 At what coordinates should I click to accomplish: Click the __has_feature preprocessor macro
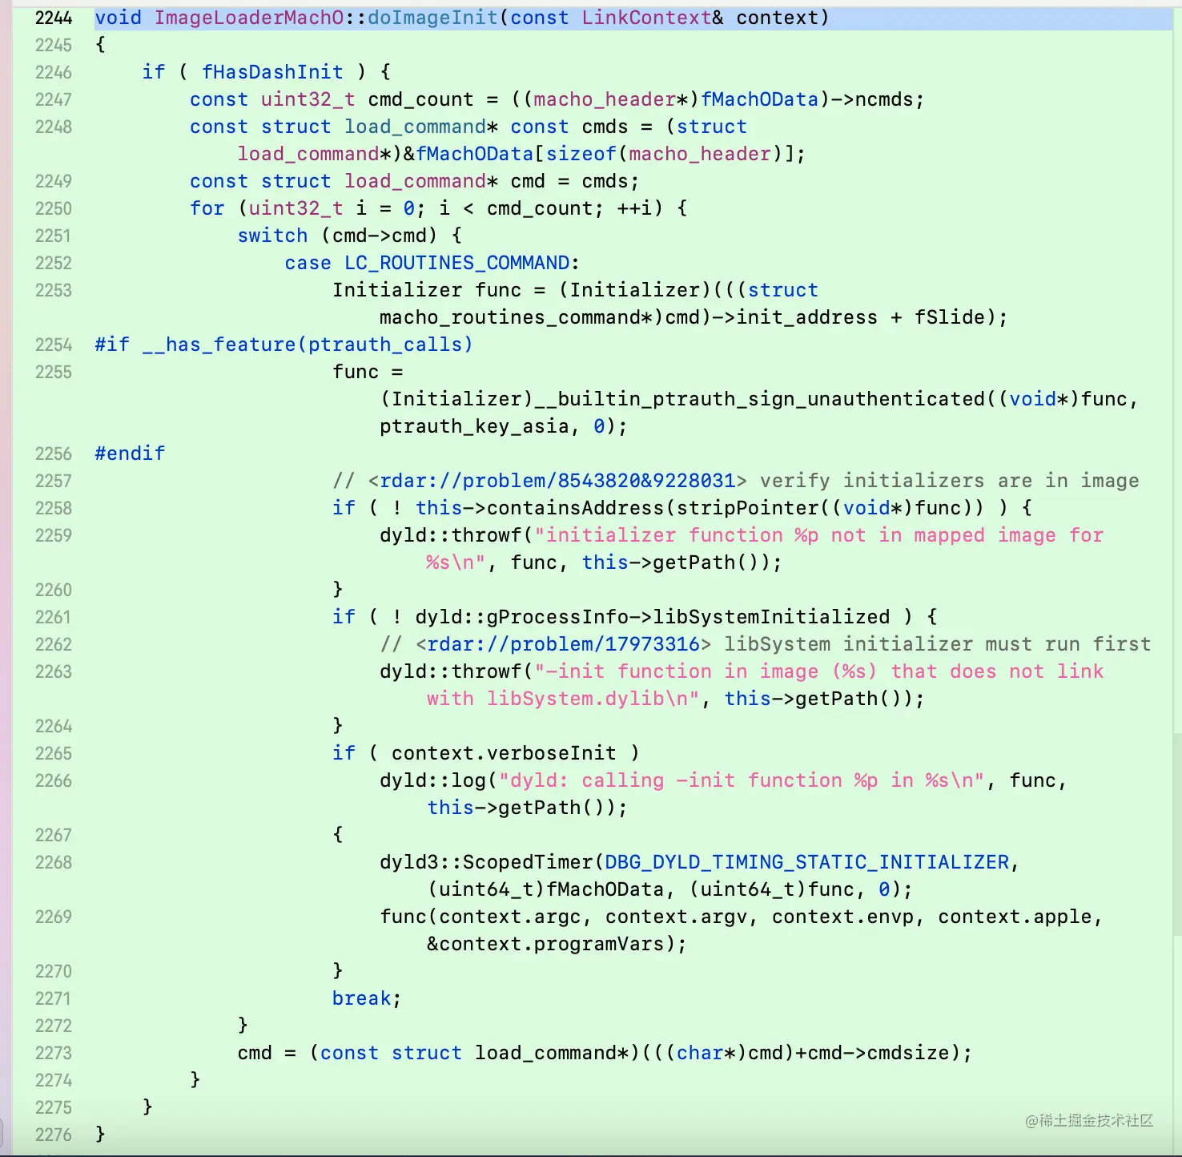(x=219, y=345)
